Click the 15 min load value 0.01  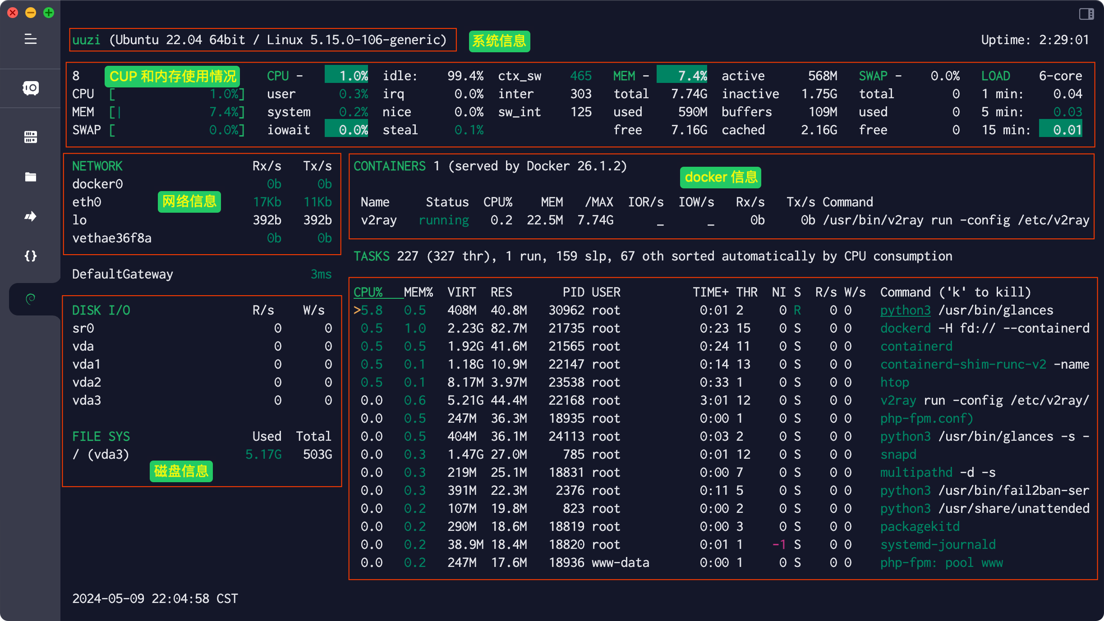1061,129
